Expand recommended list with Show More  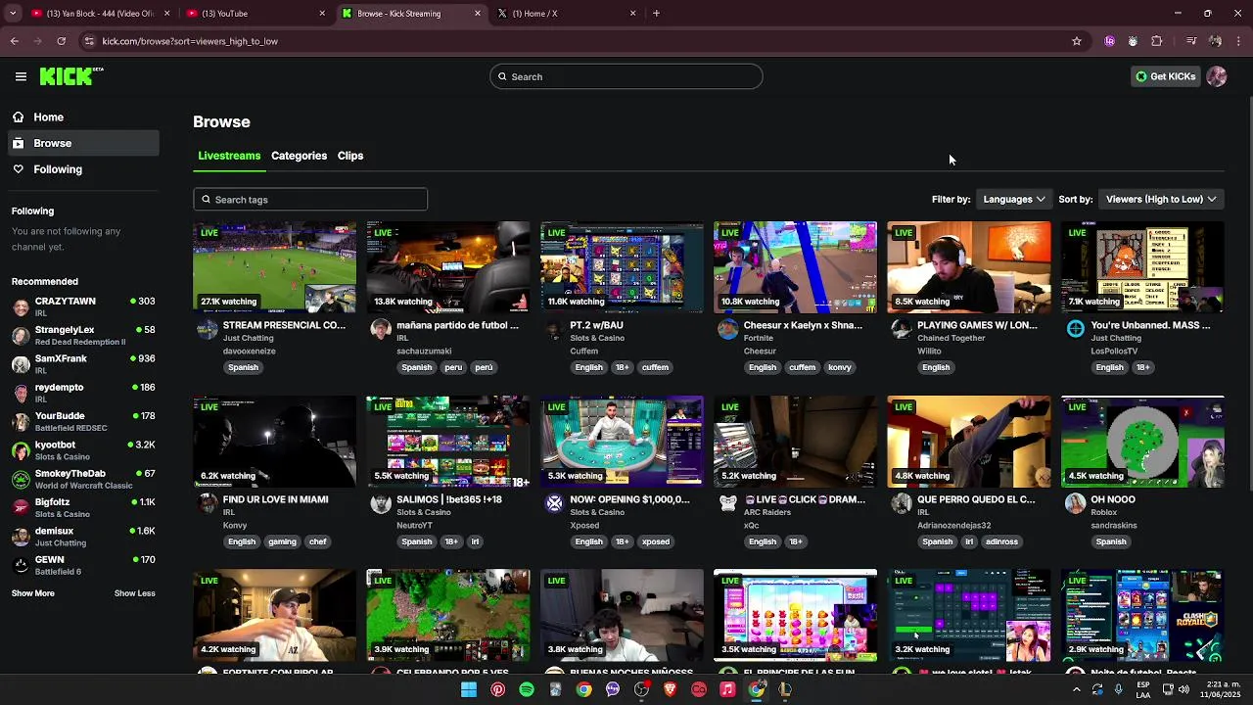click(33, 593)
